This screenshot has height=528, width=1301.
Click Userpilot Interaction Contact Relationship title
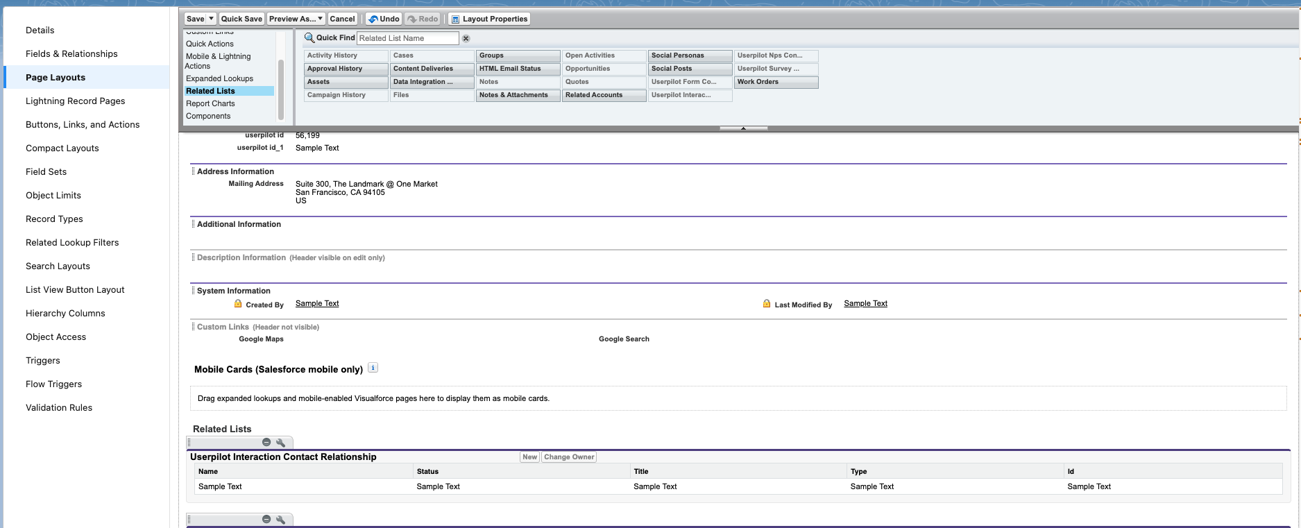283,457
